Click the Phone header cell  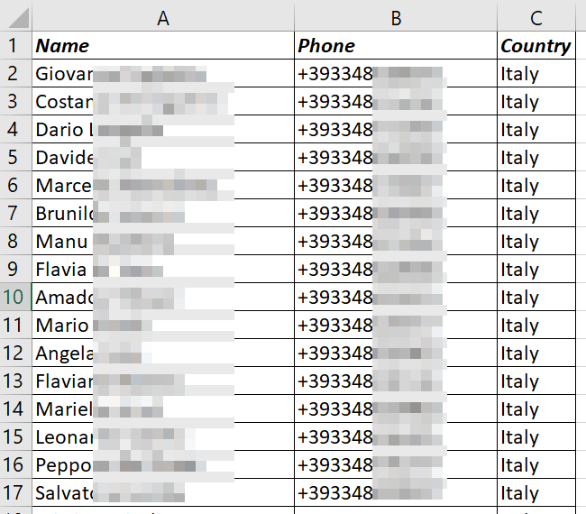(x=395, y=46)
